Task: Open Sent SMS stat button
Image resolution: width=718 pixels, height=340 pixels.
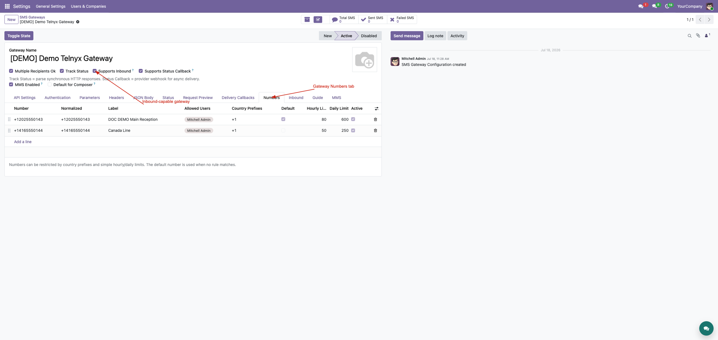Action: (372, 19)
